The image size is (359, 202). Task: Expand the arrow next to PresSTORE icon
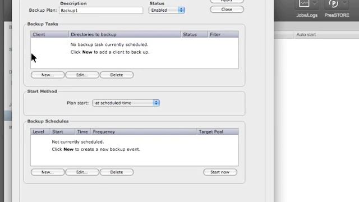(344, 3)
